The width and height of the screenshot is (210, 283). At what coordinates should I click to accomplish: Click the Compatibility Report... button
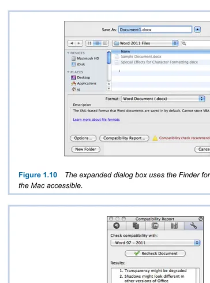pos(124,138)
